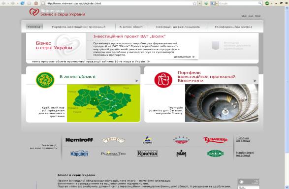Click the green oval company logo
The width and height of the screenshot is (289, 189).
pyautogui.click(x=215, y=154)
